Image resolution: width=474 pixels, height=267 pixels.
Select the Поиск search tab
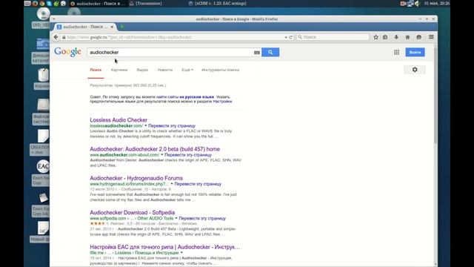pos(96,70)
